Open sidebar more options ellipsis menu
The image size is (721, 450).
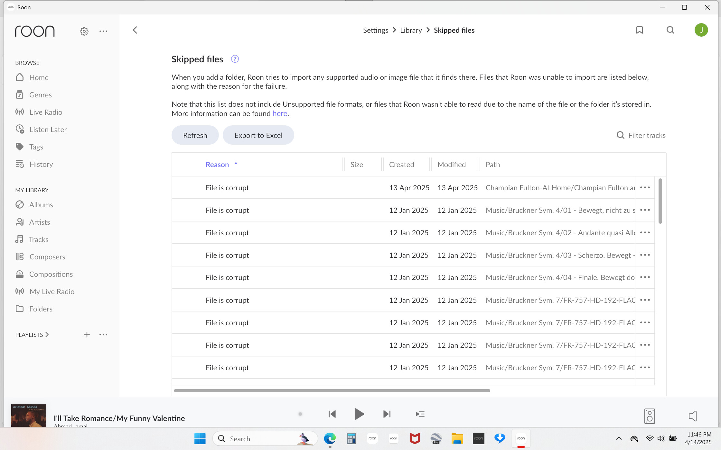click(x=103, y=31)
